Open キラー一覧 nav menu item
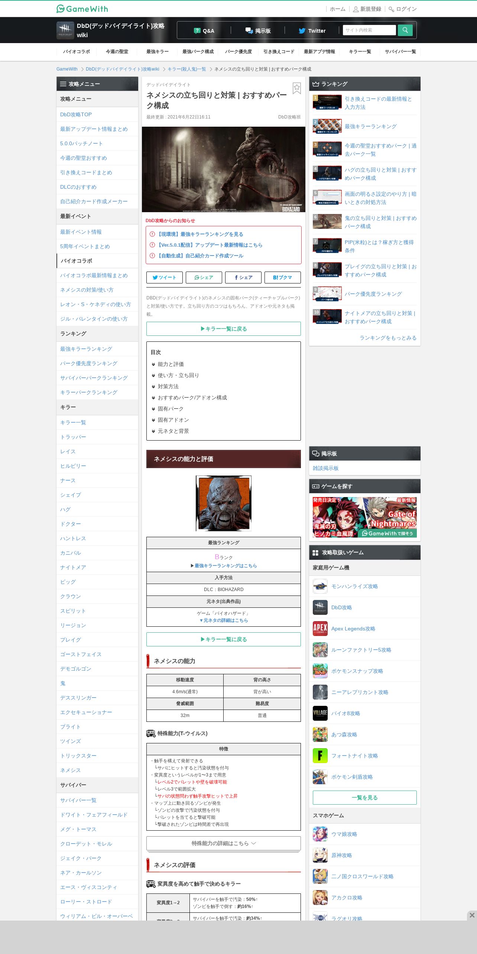Screen dimensions: 477x954 coord(360,52)
